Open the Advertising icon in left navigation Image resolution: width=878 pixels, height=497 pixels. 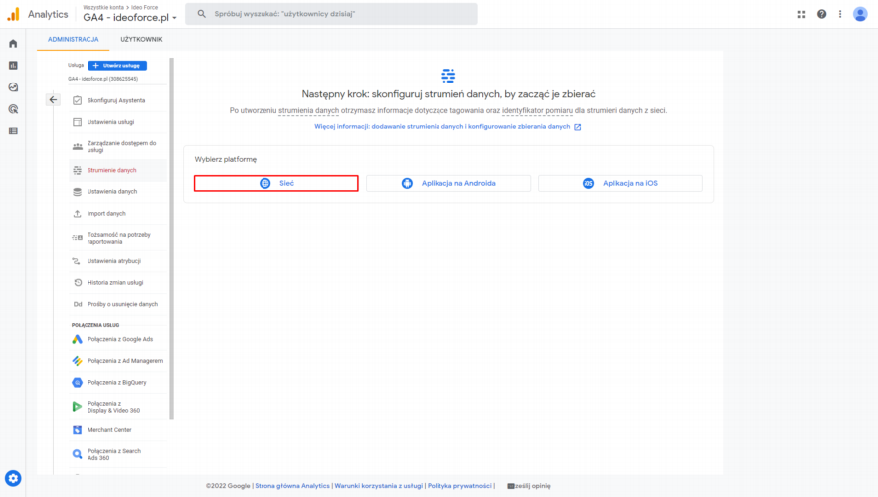(x=13, y=109)
